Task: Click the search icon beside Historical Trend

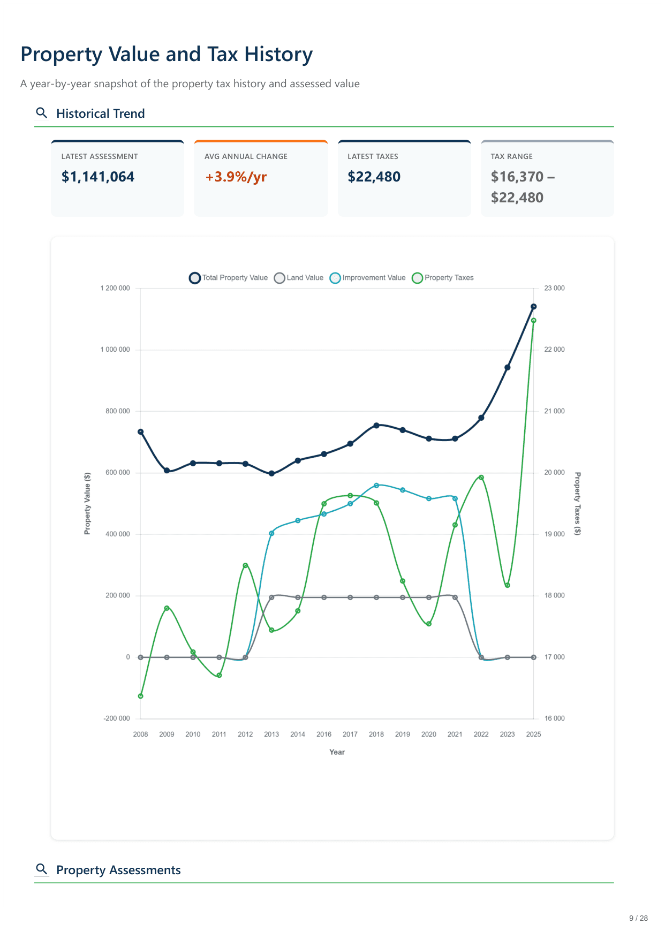Action: click(x=41, y=113)
